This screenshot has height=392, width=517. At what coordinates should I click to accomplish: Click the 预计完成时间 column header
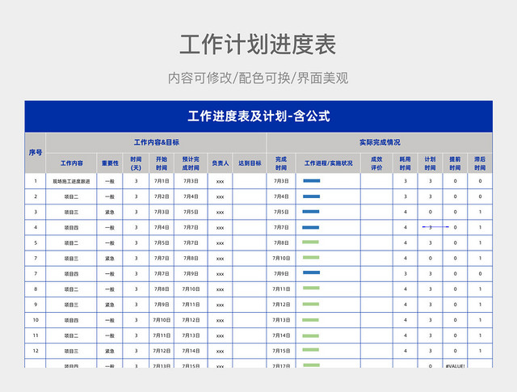coord(191,163)
